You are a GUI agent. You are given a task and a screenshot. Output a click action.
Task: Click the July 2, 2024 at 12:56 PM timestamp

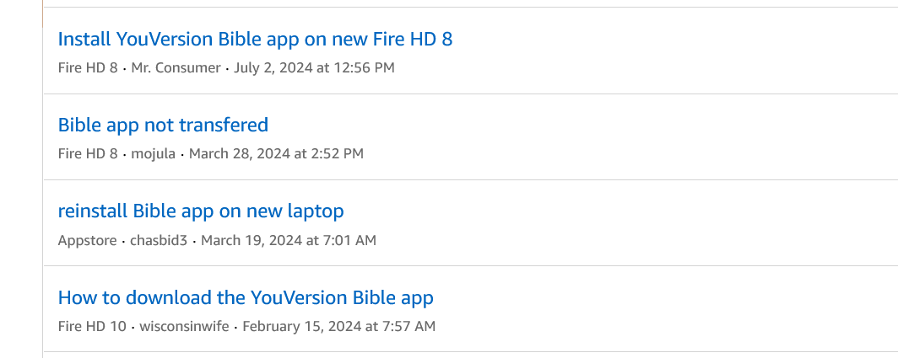coord(314,67)
